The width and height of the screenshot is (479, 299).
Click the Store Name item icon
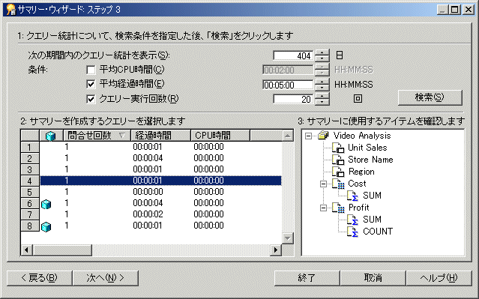(338, 160)
